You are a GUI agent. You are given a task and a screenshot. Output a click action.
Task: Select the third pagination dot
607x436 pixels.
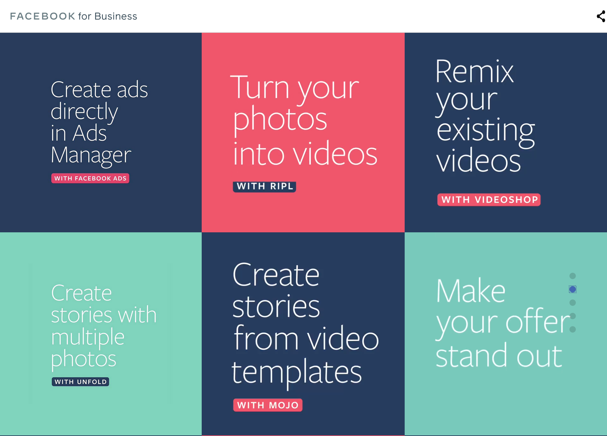(x=572, y=303)
